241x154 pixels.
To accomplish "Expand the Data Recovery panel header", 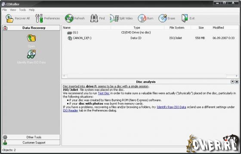I will tap(31, 28).
